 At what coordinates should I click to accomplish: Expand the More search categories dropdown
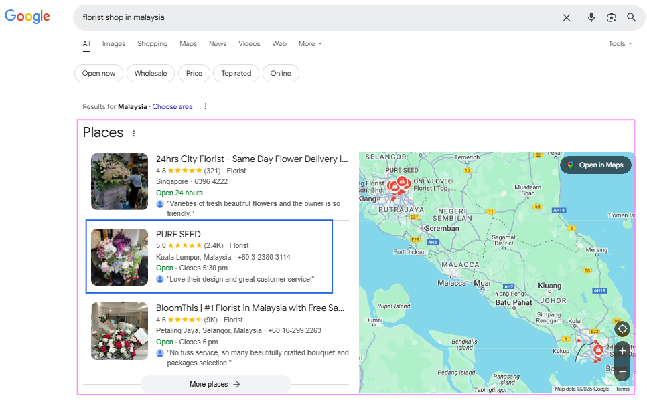click(310, 44)
